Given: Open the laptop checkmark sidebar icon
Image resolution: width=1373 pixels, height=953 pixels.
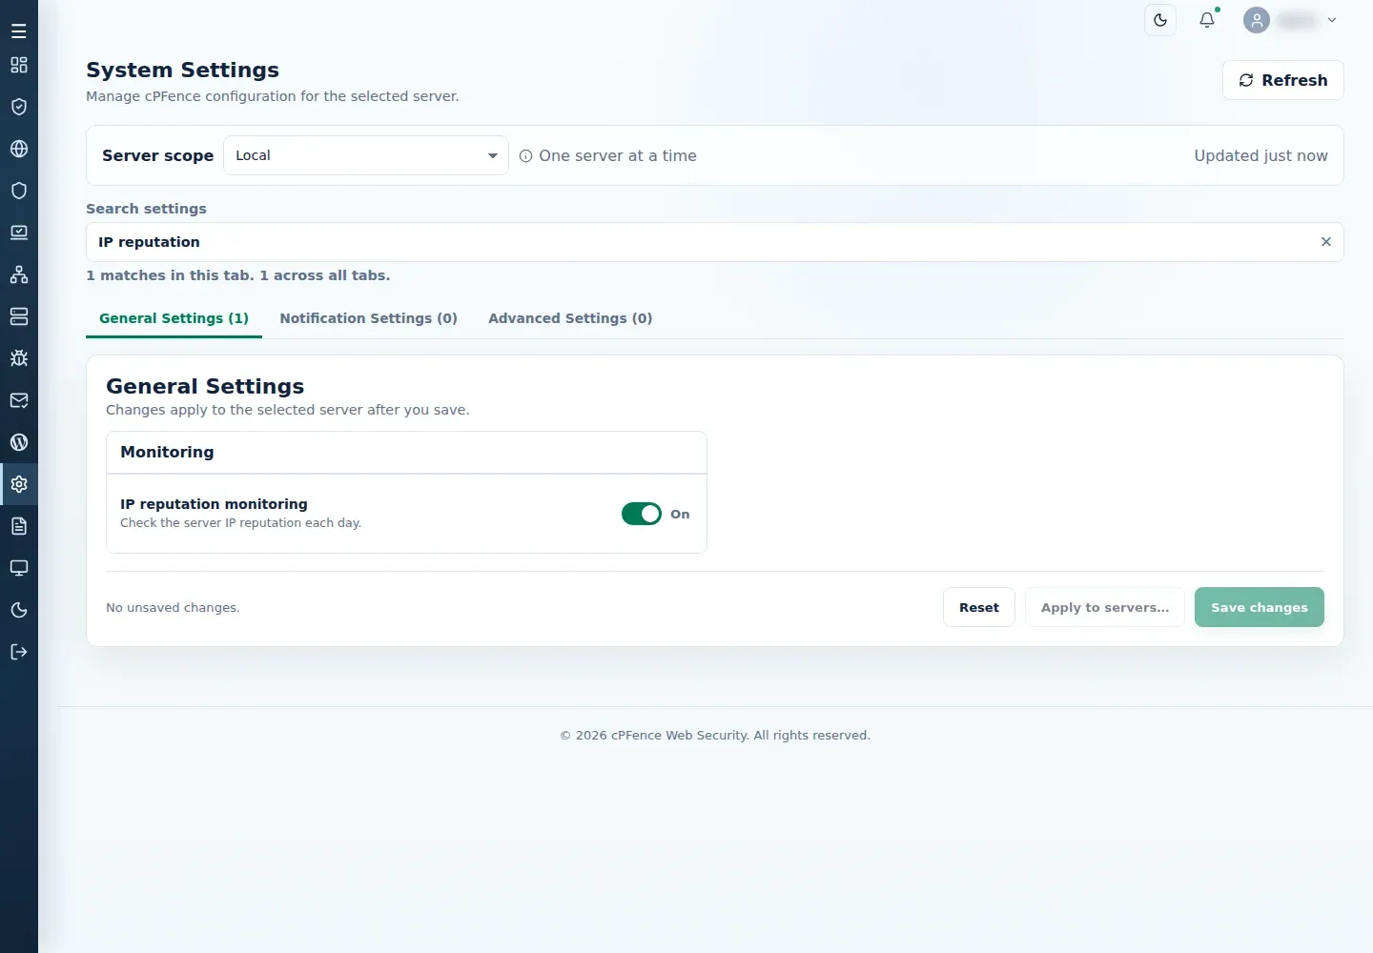Looking at the screenshot, I should (19, 233).
